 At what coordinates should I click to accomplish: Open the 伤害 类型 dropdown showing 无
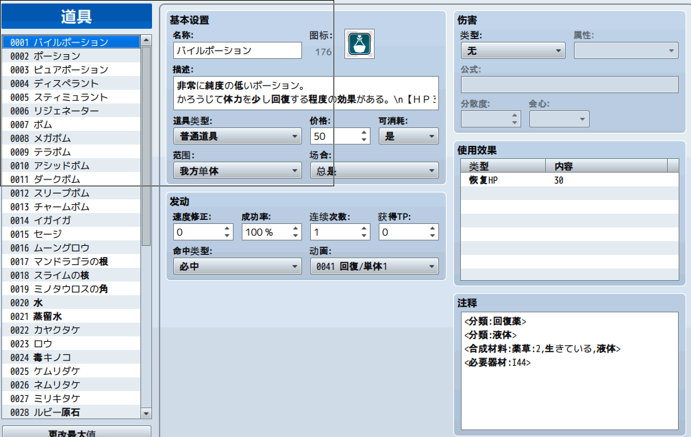pos(513,51)
